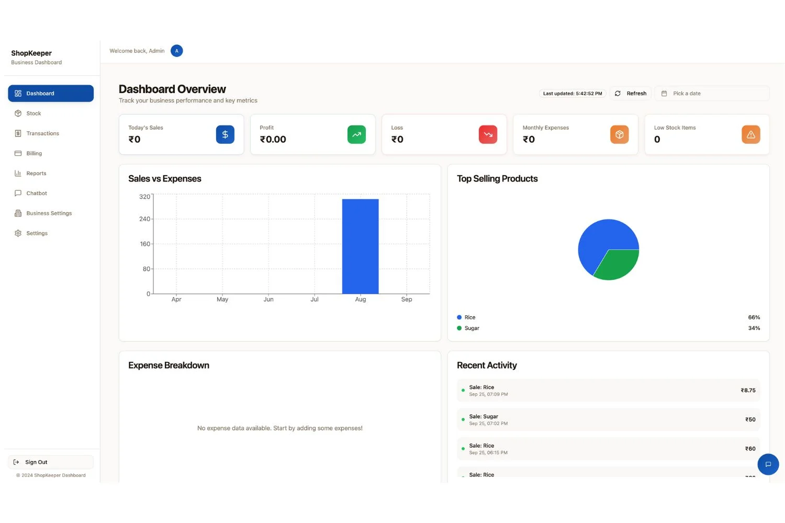
Task: Go to the Stock page in sidebar
Action: (x=34, y=113)
